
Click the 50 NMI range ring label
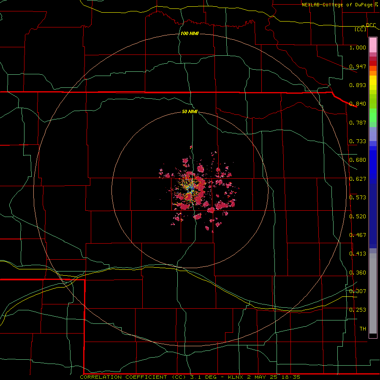point(190,111)
